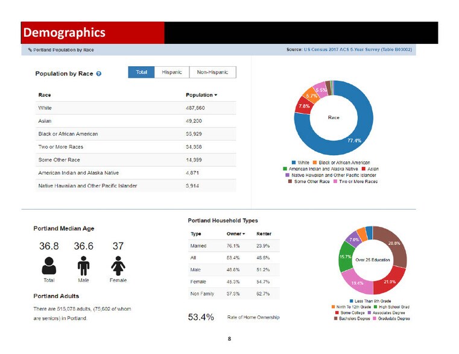459x354 pixels.
Task: Open the US Census 2017 ACS source link
Action: click(x=361, y=49)
